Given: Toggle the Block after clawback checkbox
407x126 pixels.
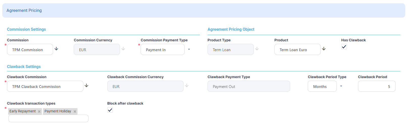Looking at the screenshot, I should 110,110.
